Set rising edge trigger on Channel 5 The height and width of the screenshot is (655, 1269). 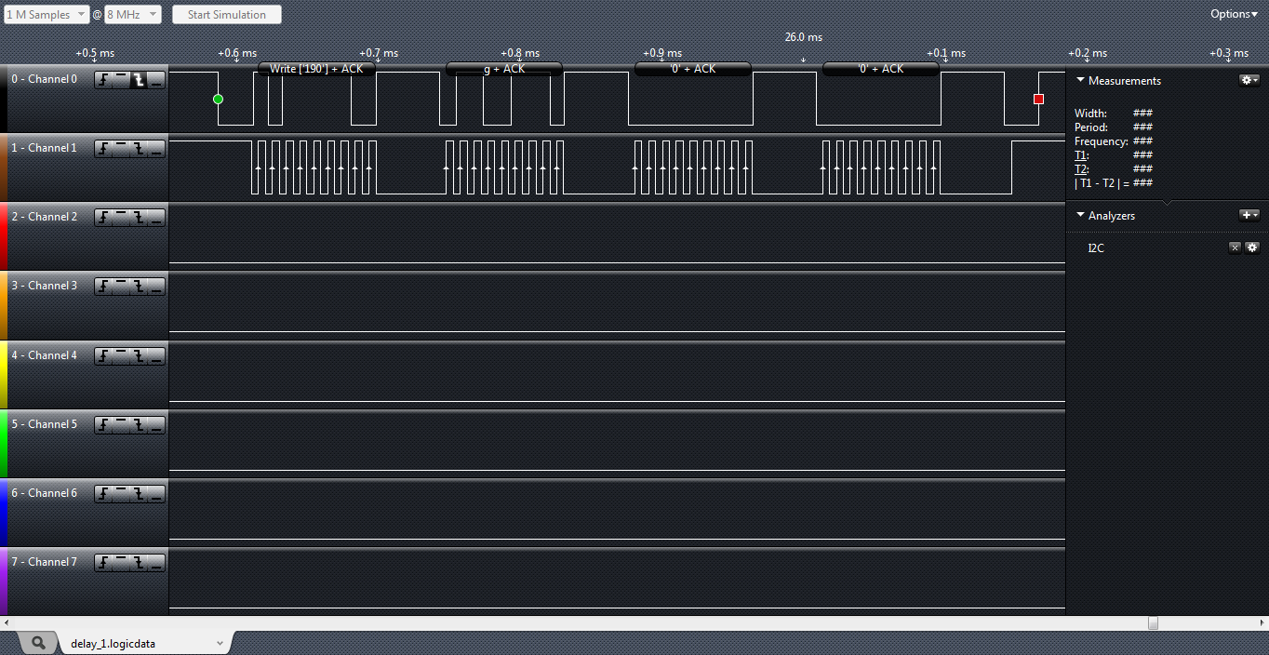[103, 425]
